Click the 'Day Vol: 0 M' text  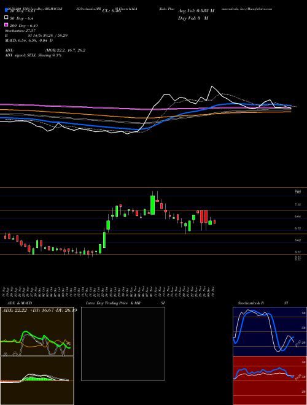[x=193, y=18]
